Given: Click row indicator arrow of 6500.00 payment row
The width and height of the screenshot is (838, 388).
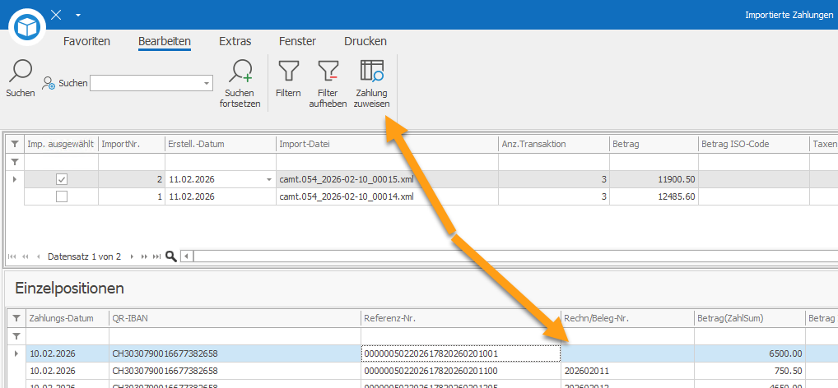Looking at the screenshot, I should pyautogui.click(x=16, y=353).
